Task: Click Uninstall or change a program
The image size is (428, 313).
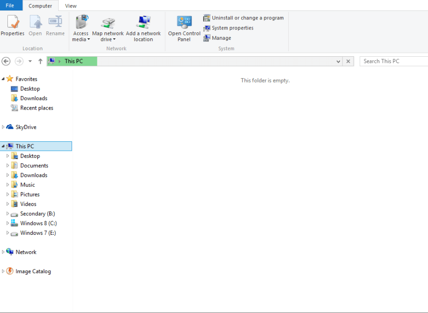Action: pos(243,18)
